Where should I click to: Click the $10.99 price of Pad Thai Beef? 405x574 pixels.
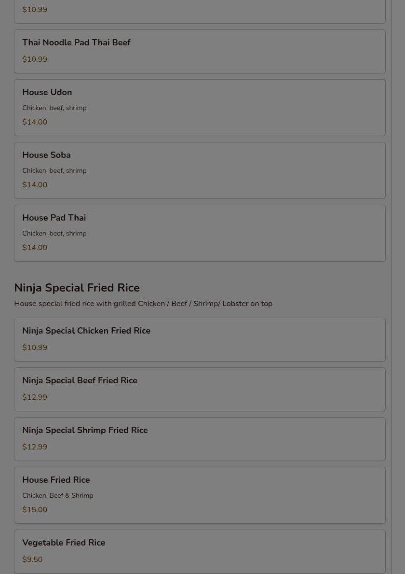35,59
